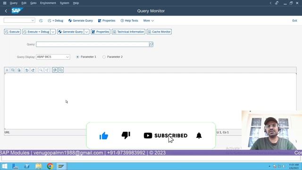The height and width of the screenshot is (170, 302).
Task: Open Server Manager from the taskbar
Action: click(x=15, y=166)
